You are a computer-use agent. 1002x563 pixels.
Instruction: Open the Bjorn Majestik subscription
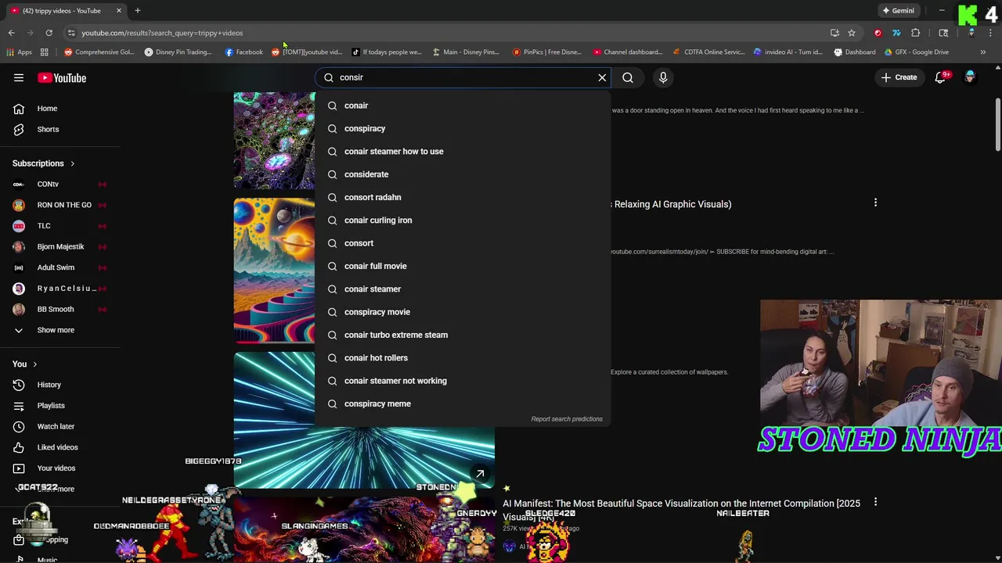(x=59, y=247)
